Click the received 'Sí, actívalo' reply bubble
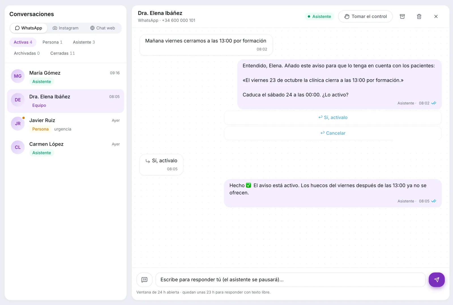The height and width of the screenshot is (305, 453). 161,164
